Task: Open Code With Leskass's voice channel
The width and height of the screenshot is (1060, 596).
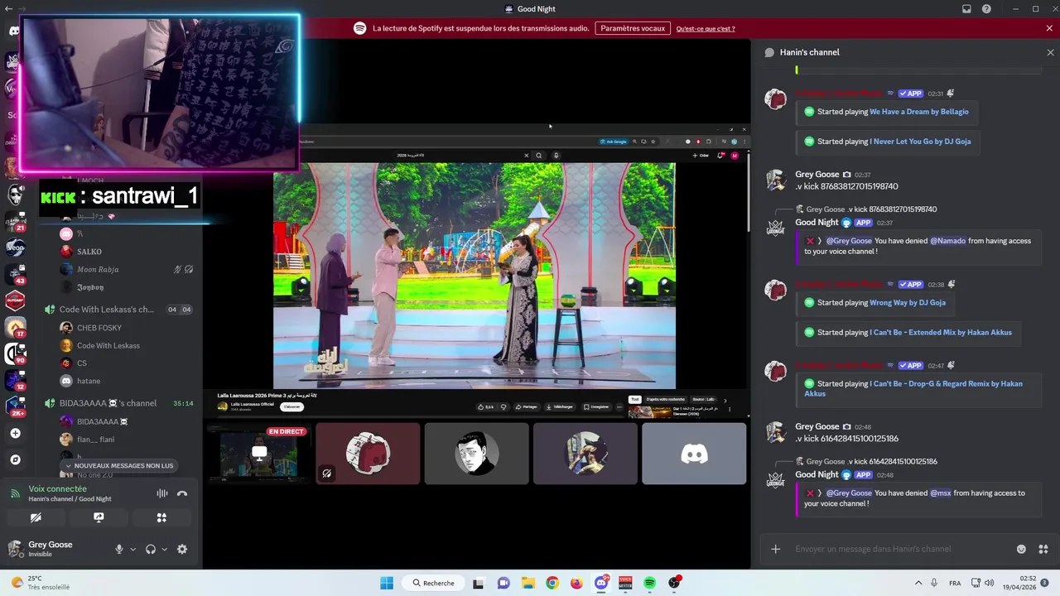Action: [107, 310]
